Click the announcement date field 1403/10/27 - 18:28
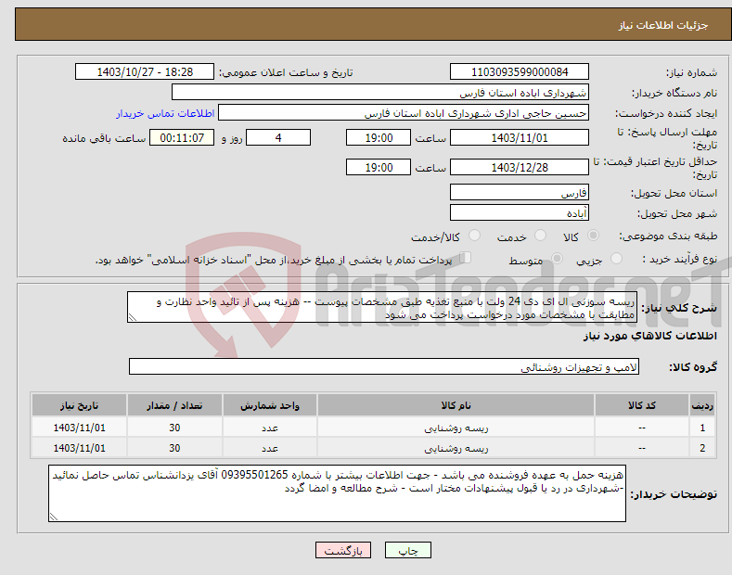This screenshot has width=732, height=575. 145,72
